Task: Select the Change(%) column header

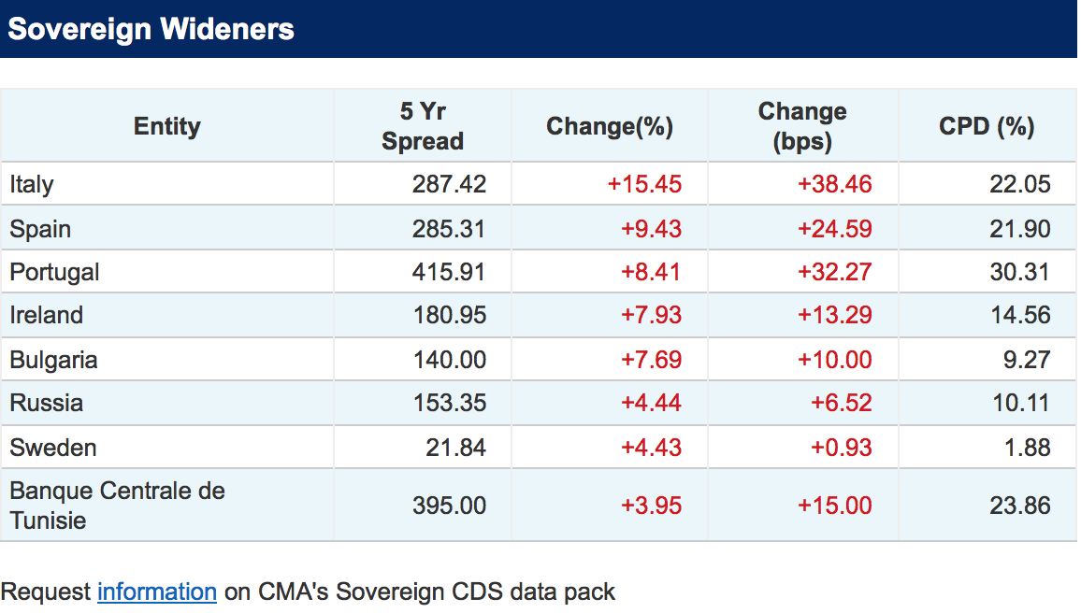Action: (610, 126)
